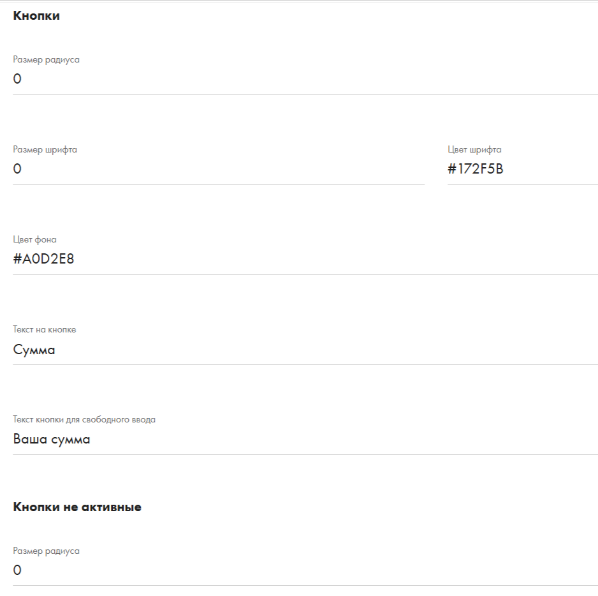Click Размер радиуса label under Кнопки не активные
This screenshot has width=598, height=596.
point(46,551)
